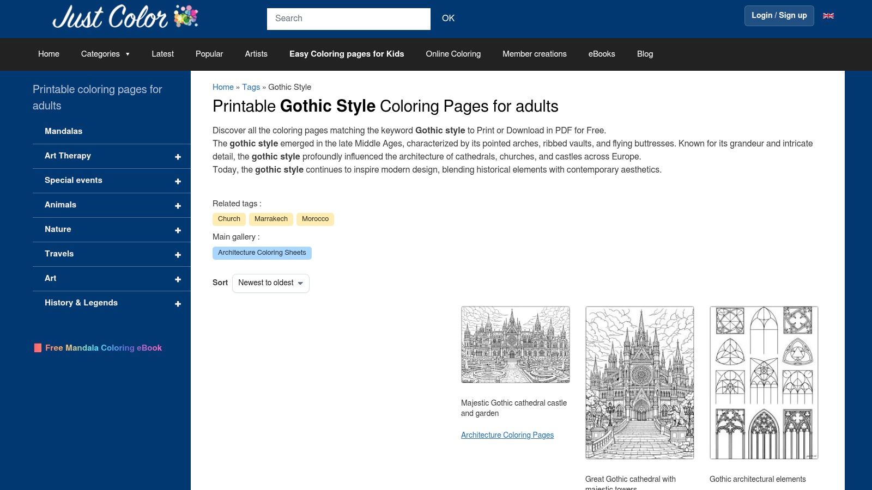
Task: Open the UK flag language selector
Action: click(x=828, y=16)
